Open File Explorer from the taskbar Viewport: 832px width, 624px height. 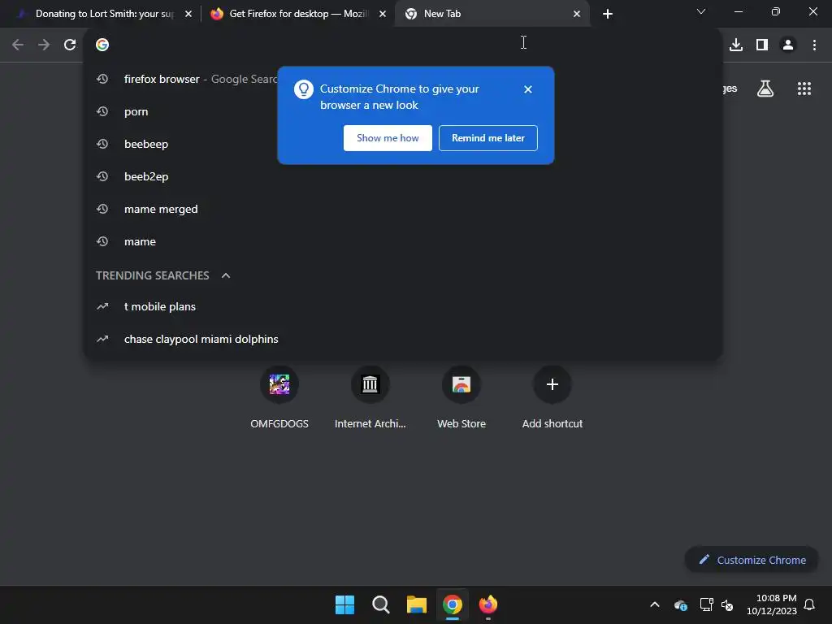(417, 604)
